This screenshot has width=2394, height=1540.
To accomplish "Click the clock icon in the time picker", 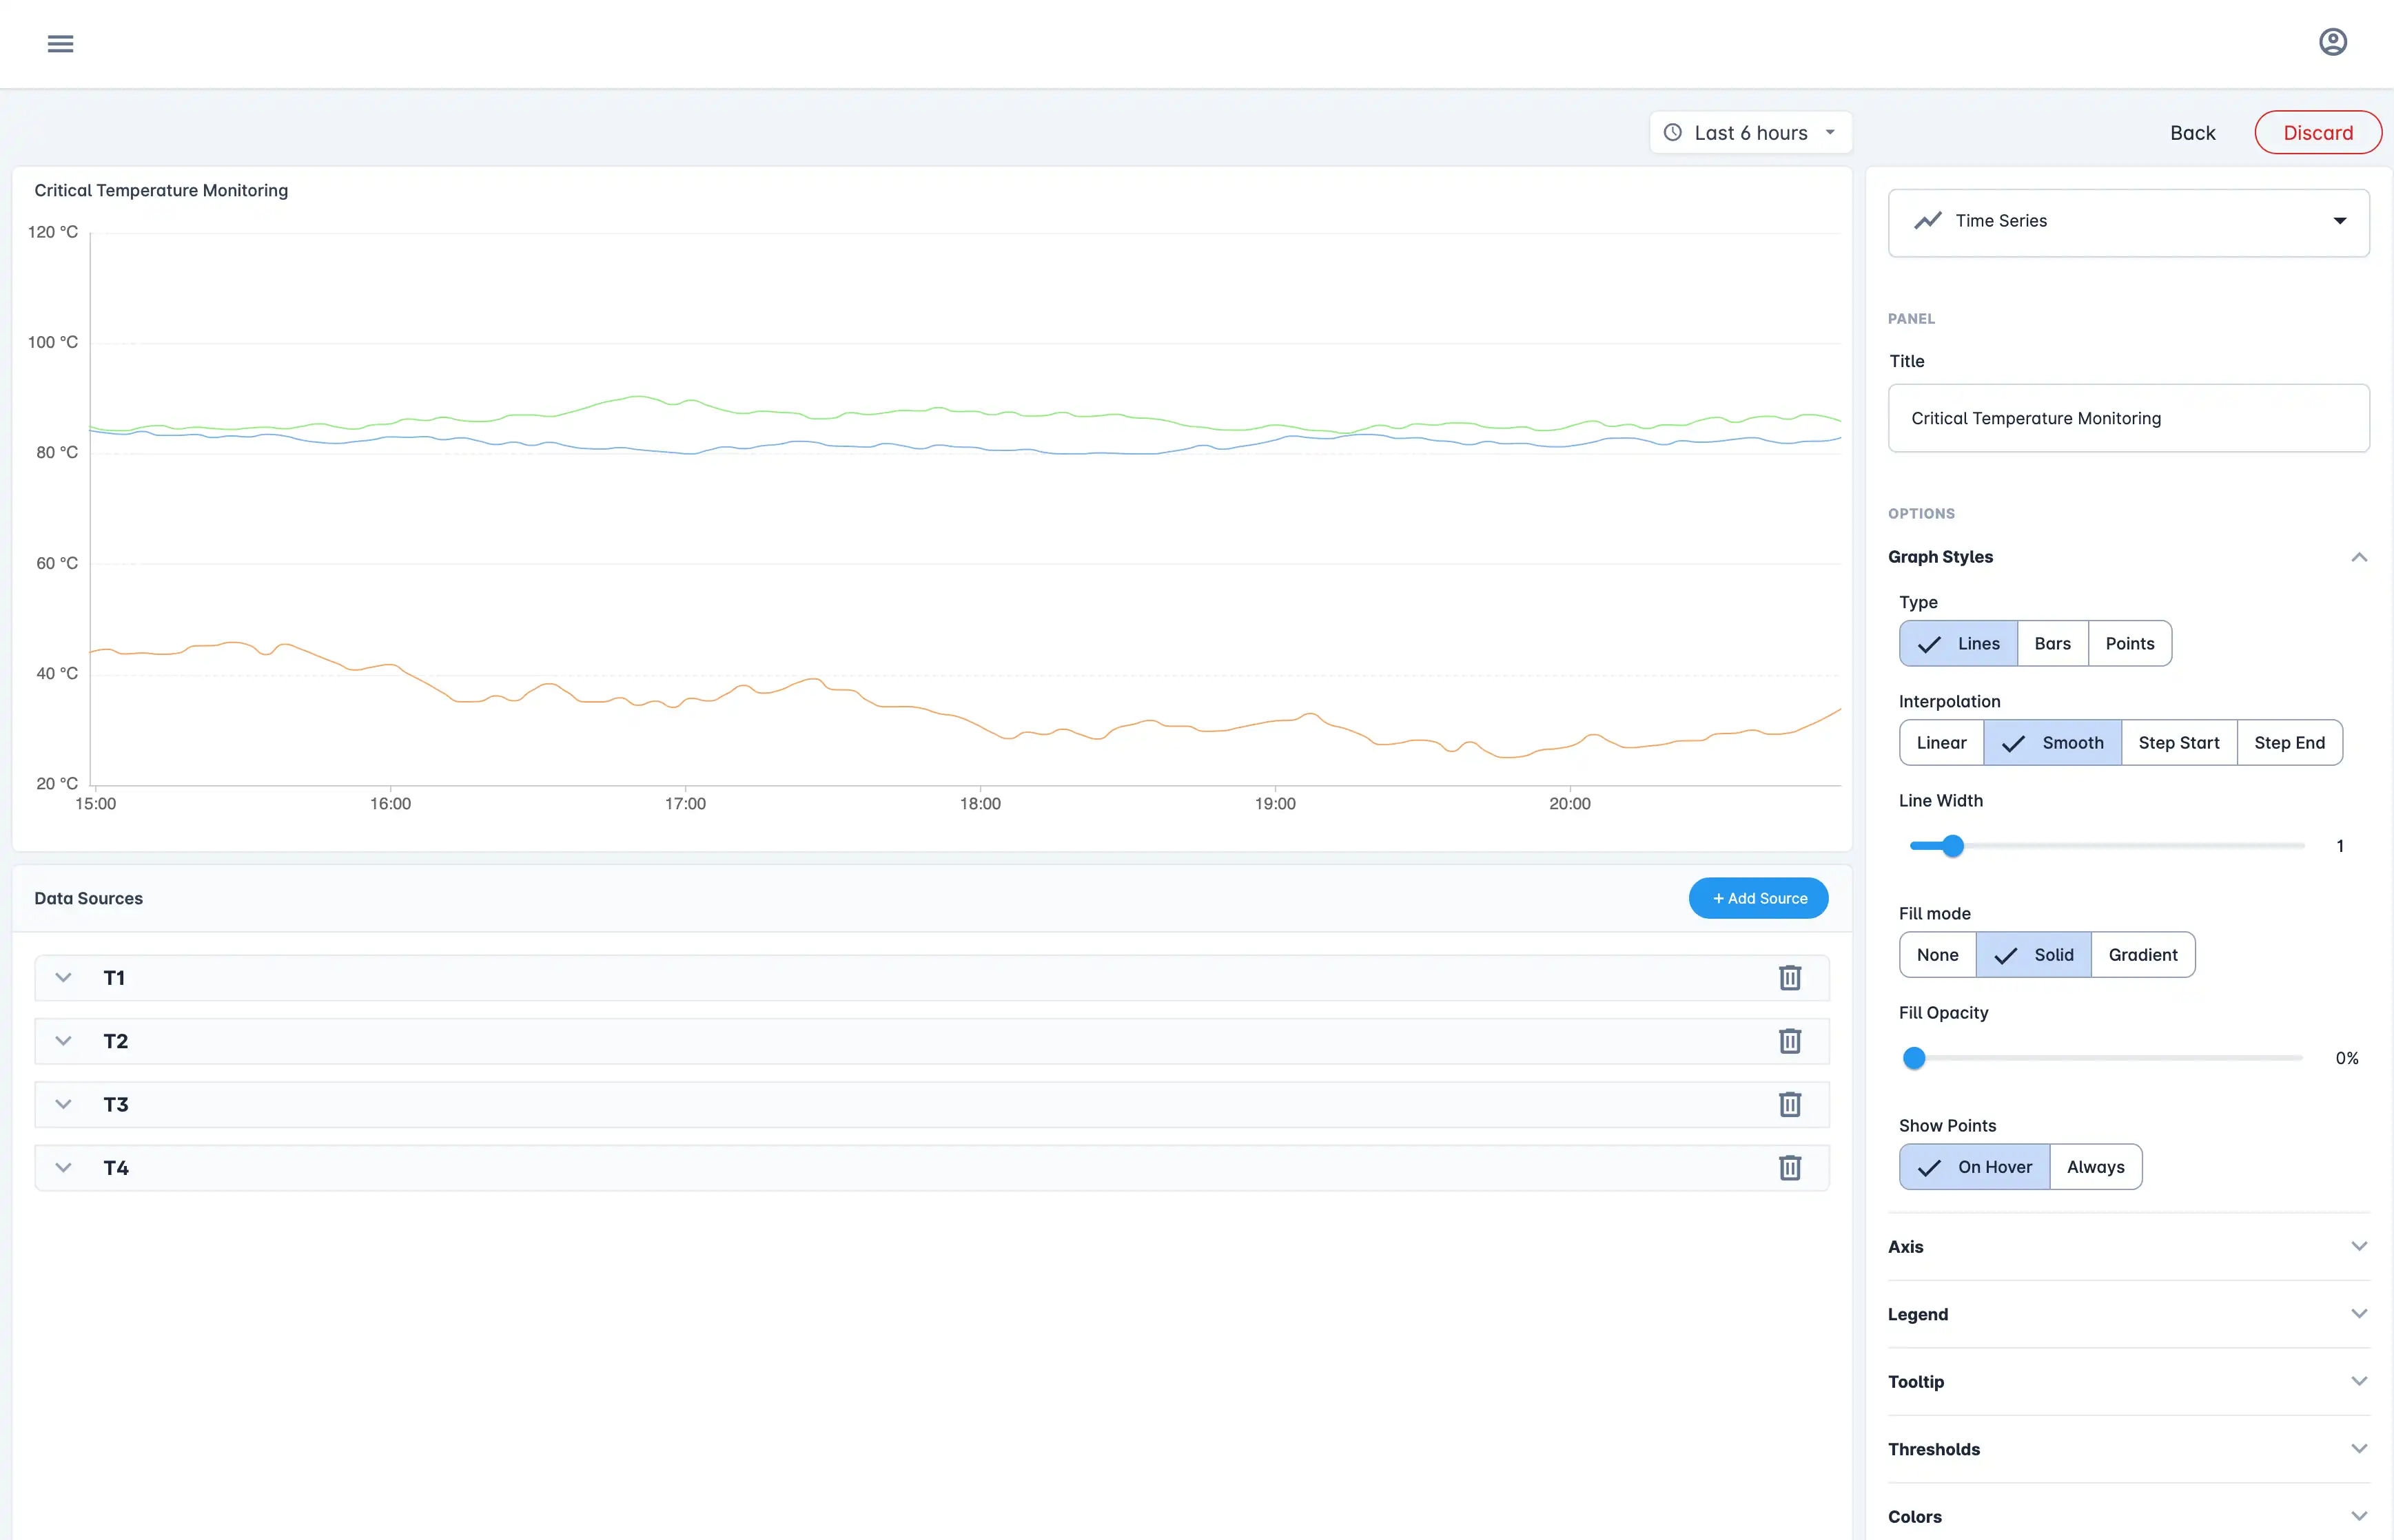I will pos(1672,132).
